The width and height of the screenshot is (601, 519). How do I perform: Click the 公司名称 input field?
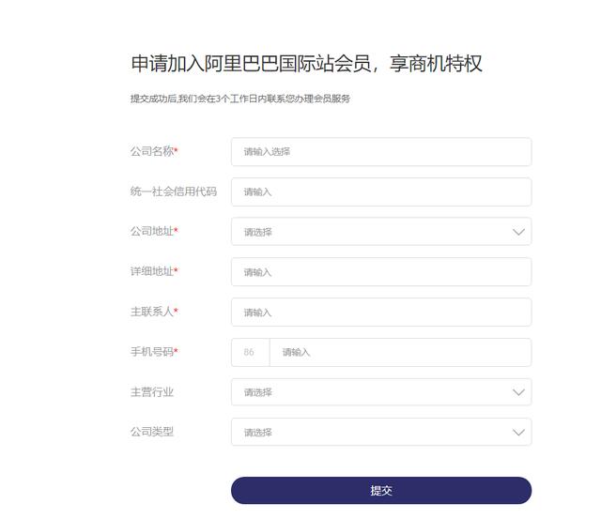point(381,152)
